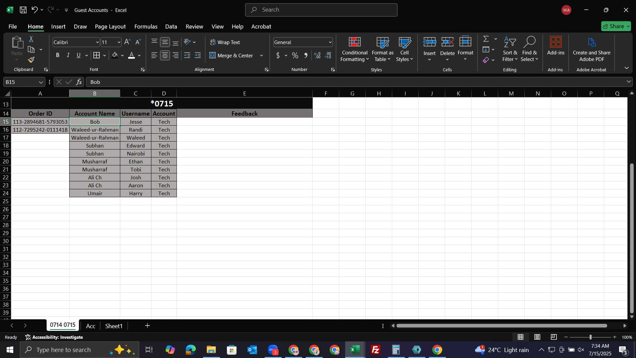Increase decimal places
Image resolution: width=636 pixels, height=358 pixels.
[317, 55]
